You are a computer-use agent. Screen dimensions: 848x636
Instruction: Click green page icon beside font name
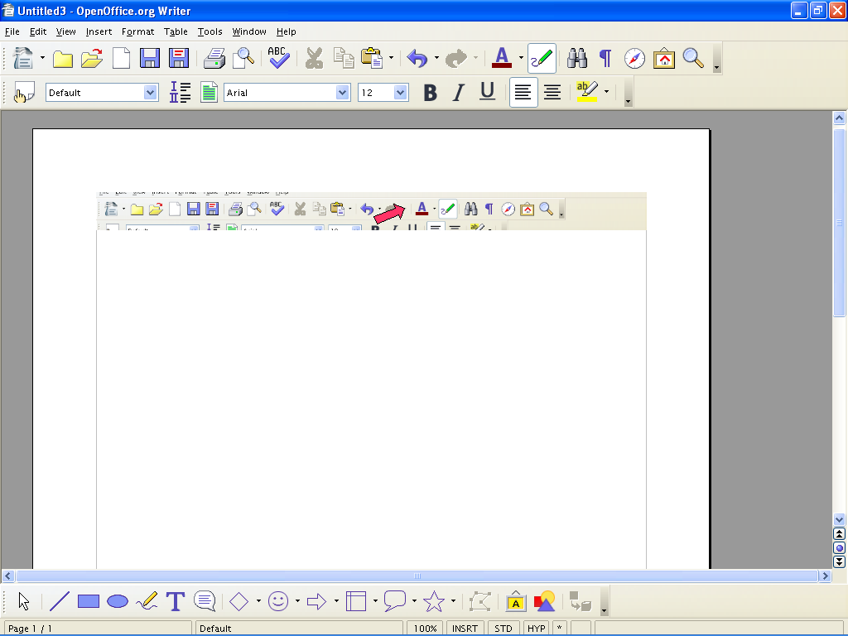coord(210,93)
